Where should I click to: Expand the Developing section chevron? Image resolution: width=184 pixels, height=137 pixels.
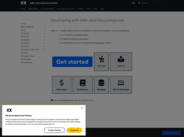pyautogui.click(x=44, y=40)
